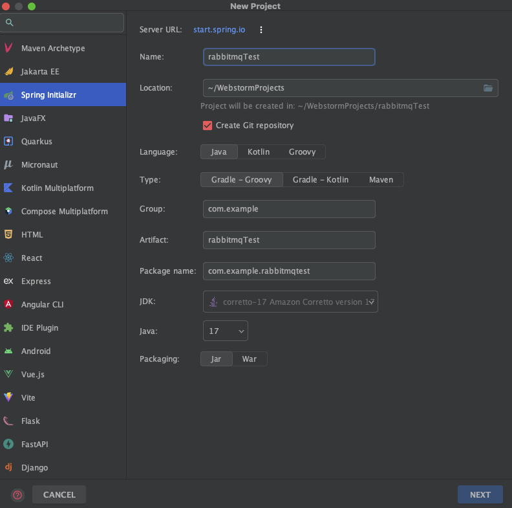Click the Spring Initializr icon
Screen dimensions: 512x508
[x=8, y=94]
